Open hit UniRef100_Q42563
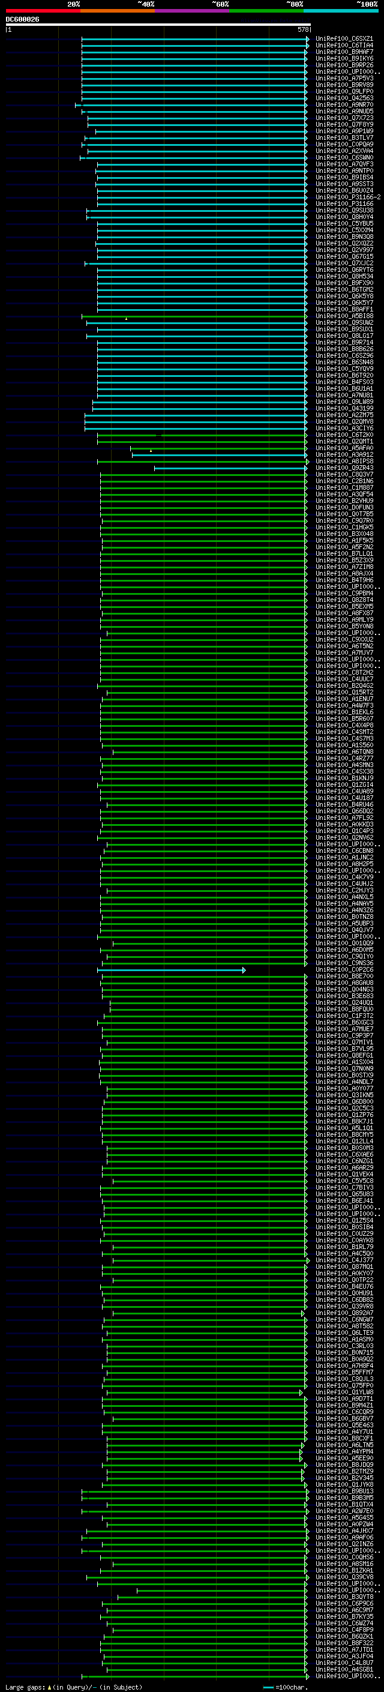Screen dimensions: 384x1692 click(344, 98)
